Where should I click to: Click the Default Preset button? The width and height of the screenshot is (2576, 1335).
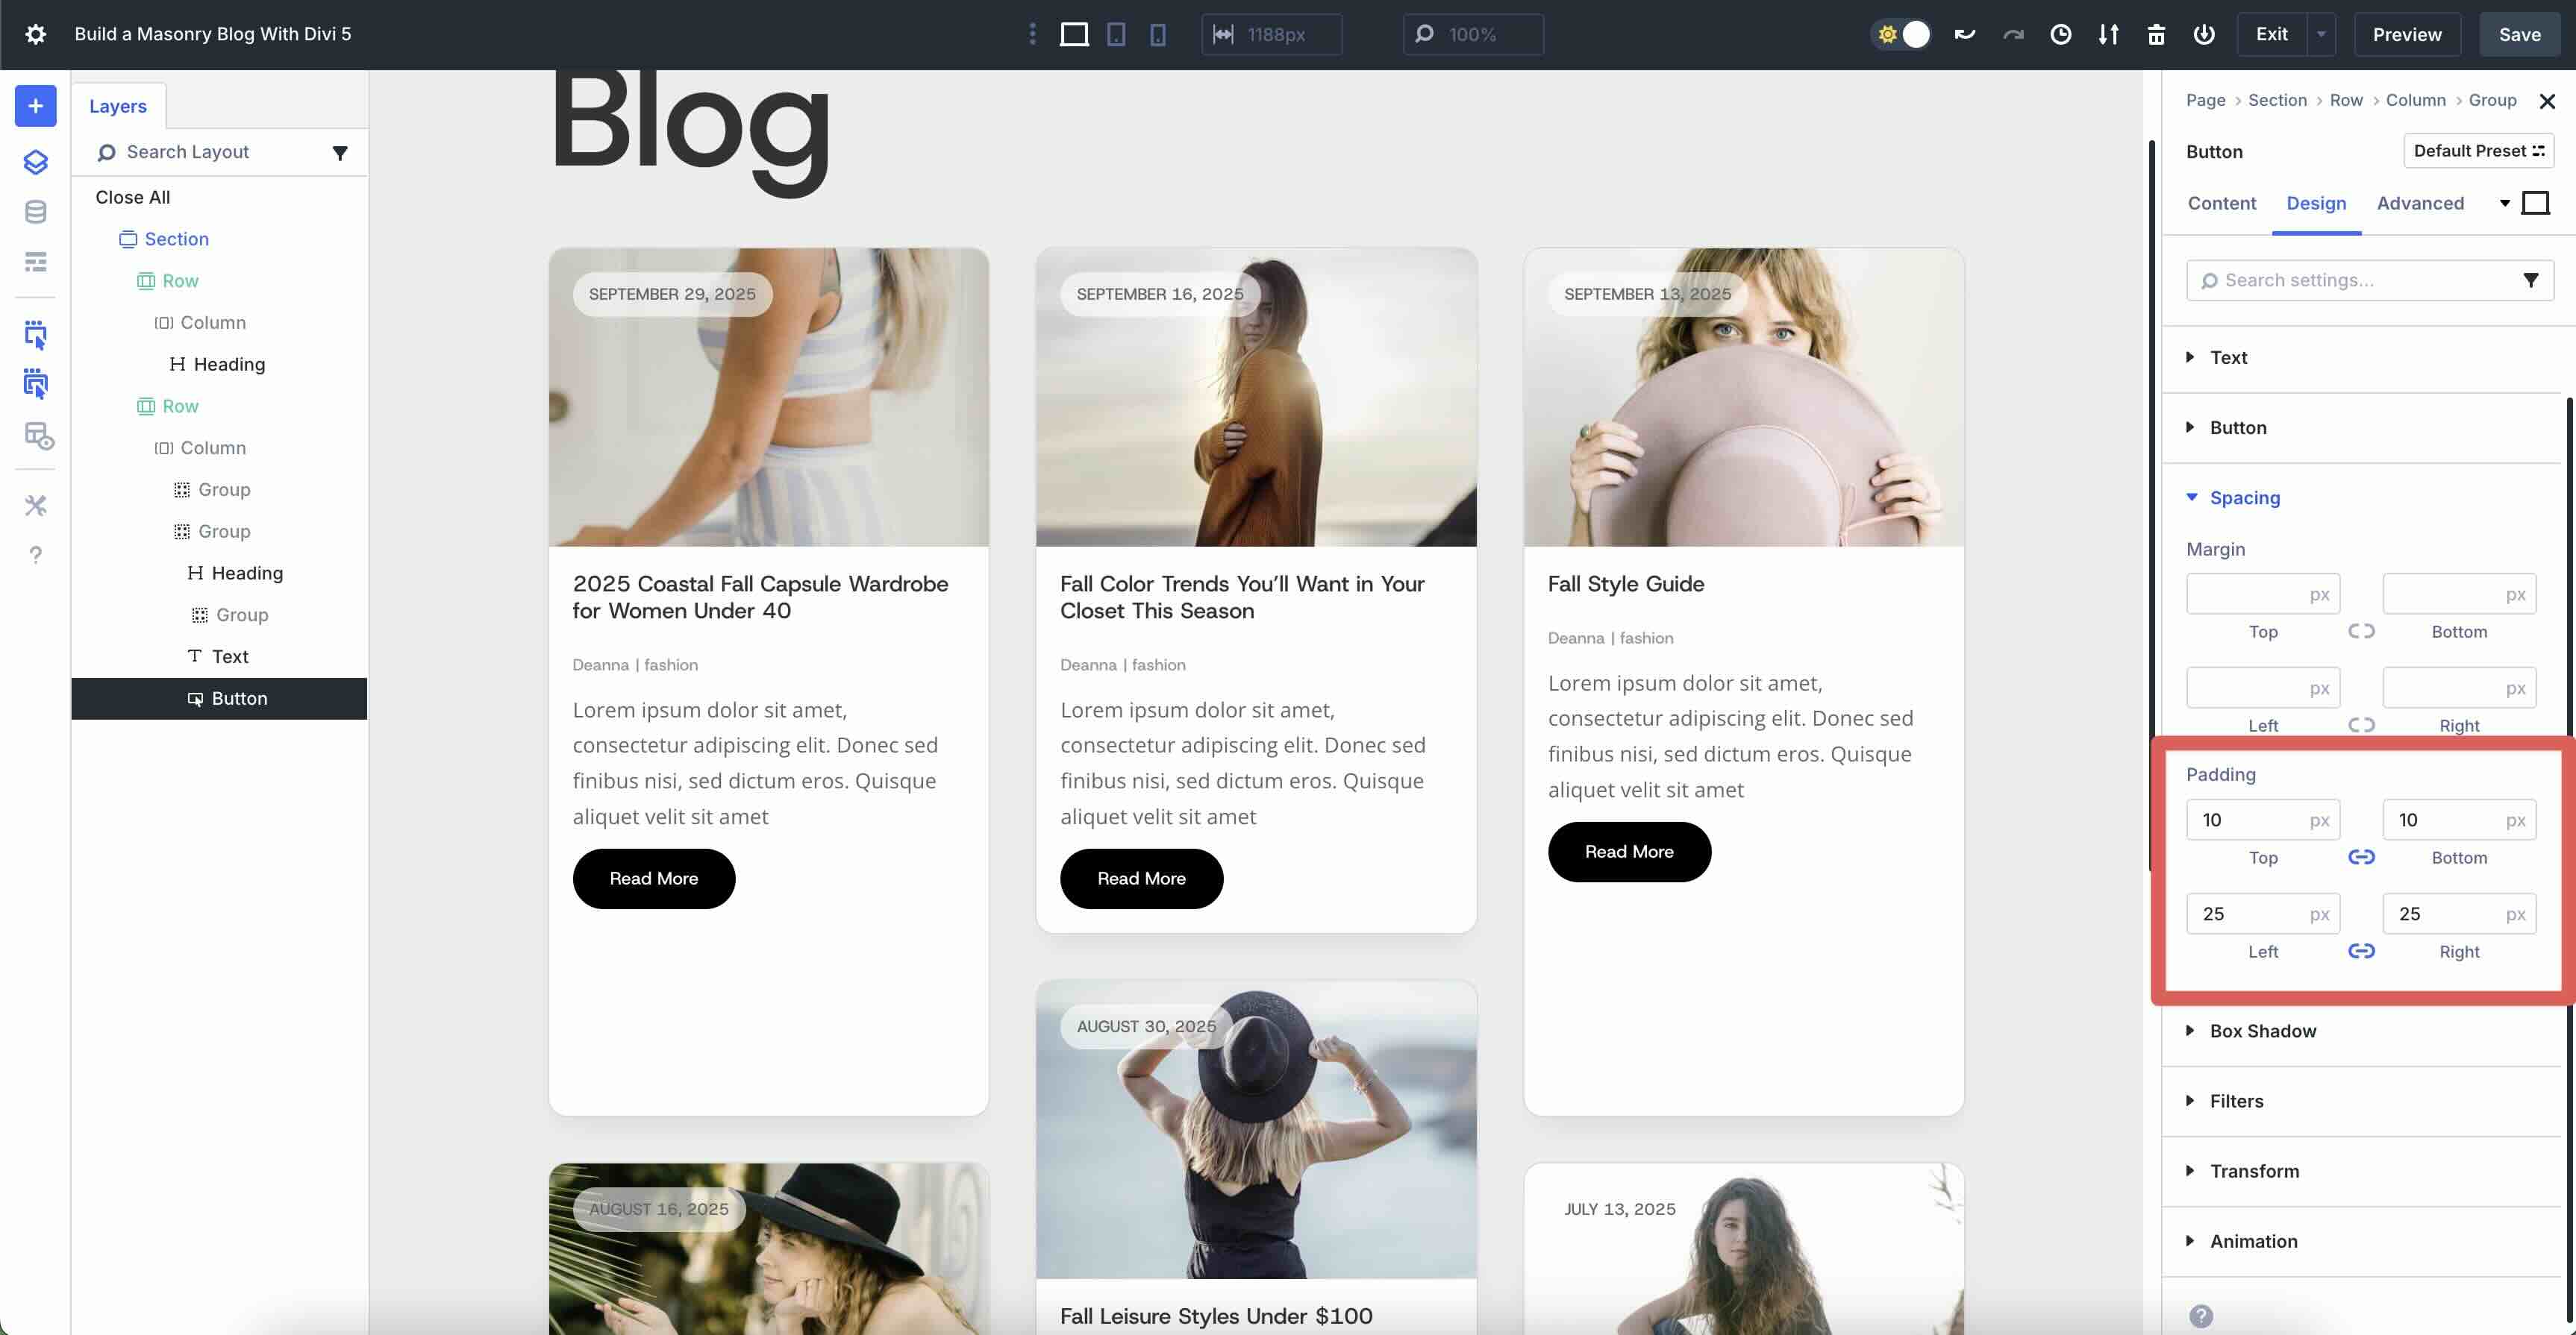point(2478,150)
